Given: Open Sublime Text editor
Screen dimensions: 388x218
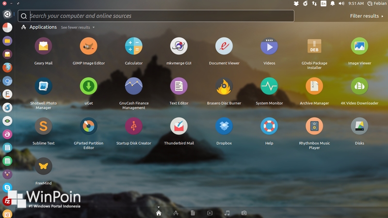Looking at the screenshot, I should tap(43, 126).
